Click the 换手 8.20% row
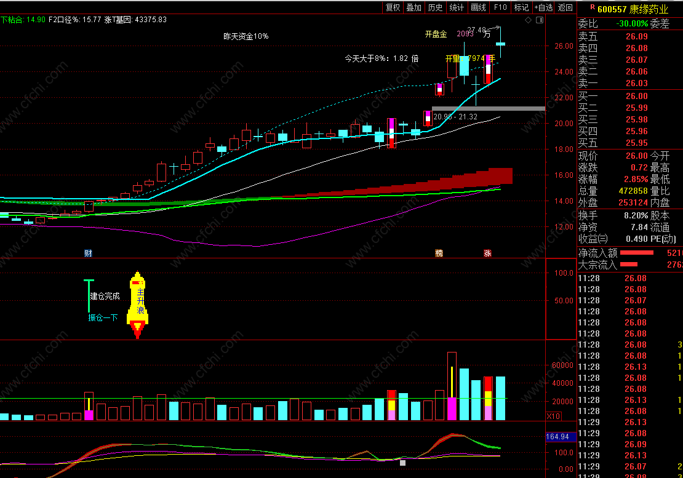683x478 pixels. point(613,215)
